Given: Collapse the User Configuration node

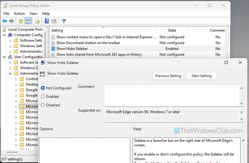Looking at the screenshot, I should [x=4, y=57].
